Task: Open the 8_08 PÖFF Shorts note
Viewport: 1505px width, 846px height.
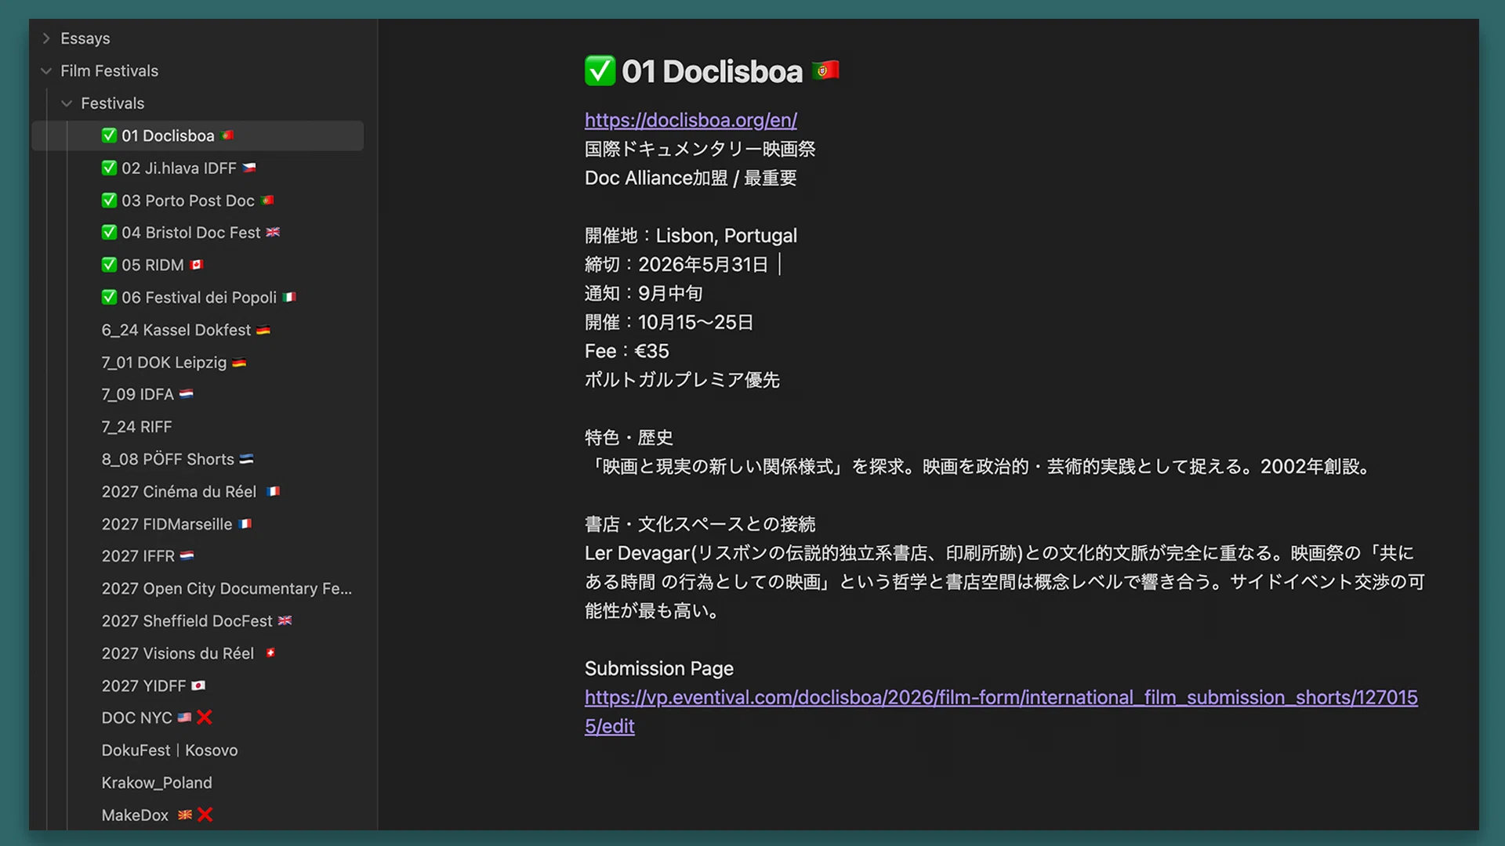Action: (x=178, y=459)
